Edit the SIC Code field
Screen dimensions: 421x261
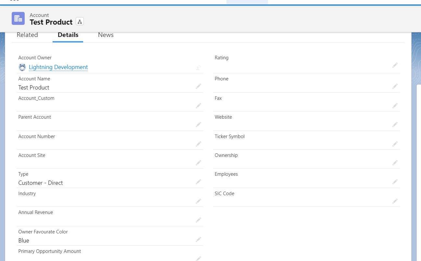pyautogui.click(x=395, y=201)
